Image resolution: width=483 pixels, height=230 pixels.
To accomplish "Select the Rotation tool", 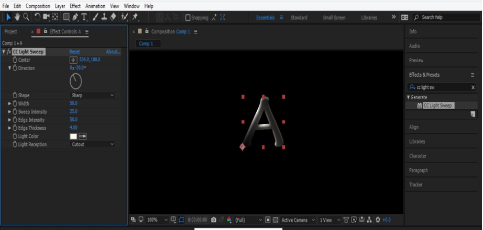I will (x=37, y=17).
